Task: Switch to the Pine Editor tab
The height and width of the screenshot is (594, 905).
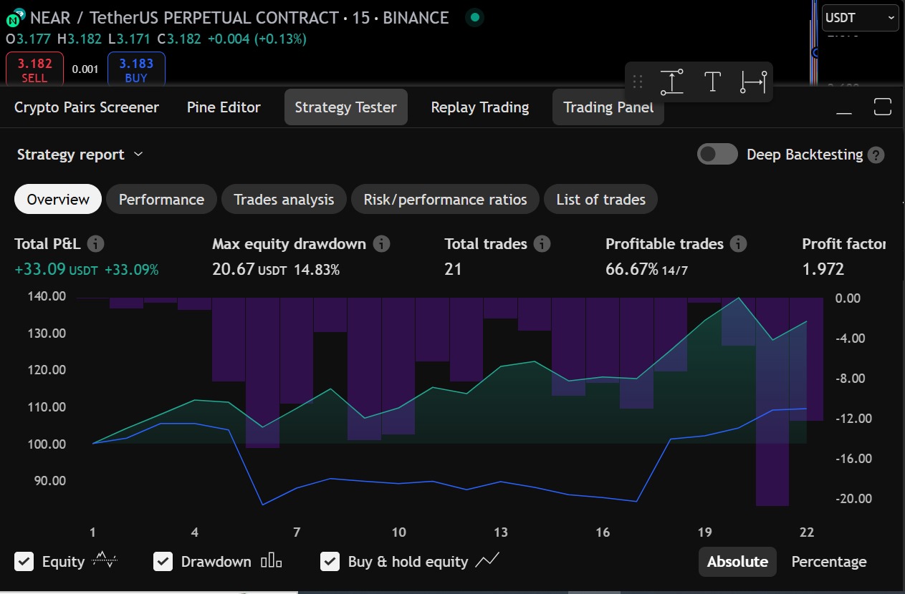Action: (x=224, y=107)
